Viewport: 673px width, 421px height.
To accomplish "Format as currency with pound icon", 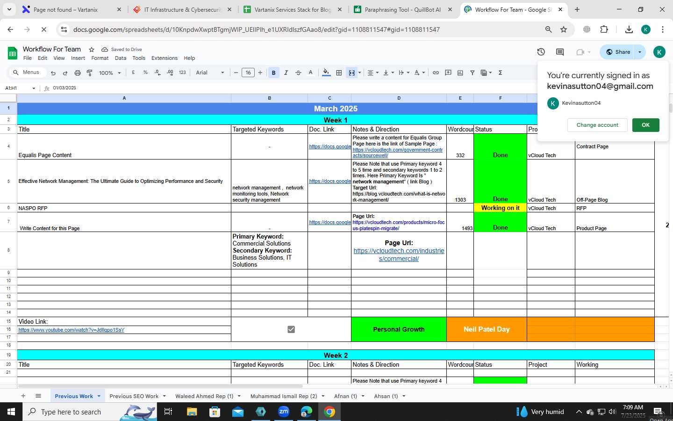I will pos(133,73).
